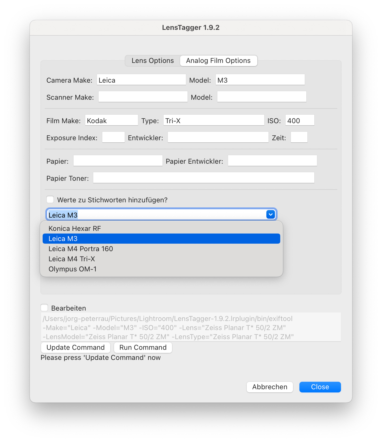Click the Abbrechen button
The height and width of the screenshot is (442, 382).
point(270,387)
